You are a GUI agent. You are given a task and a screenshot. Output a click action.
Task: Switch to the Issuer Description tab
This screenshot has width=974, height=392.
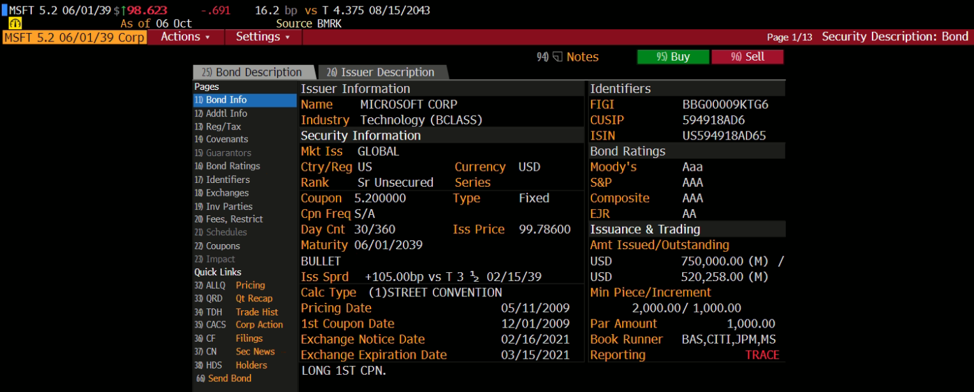(x=382, y=72)
